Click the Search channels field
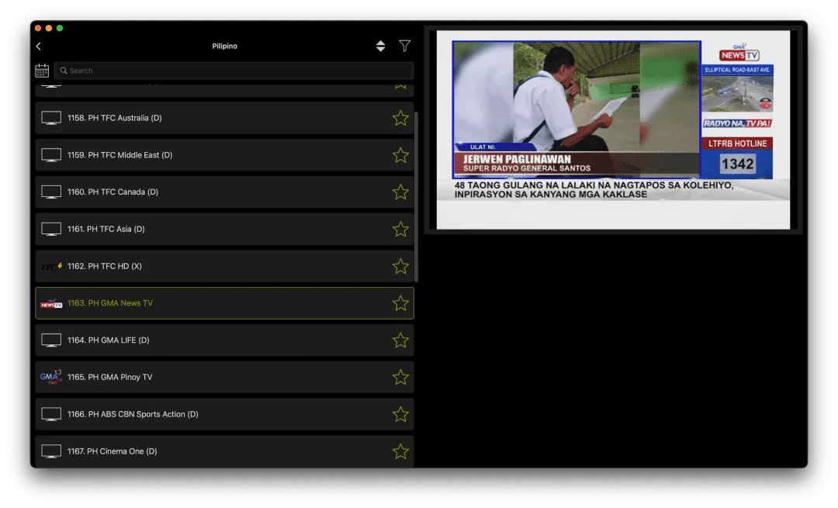This screenshot has width=838, height=508. [x=234, y=71]
